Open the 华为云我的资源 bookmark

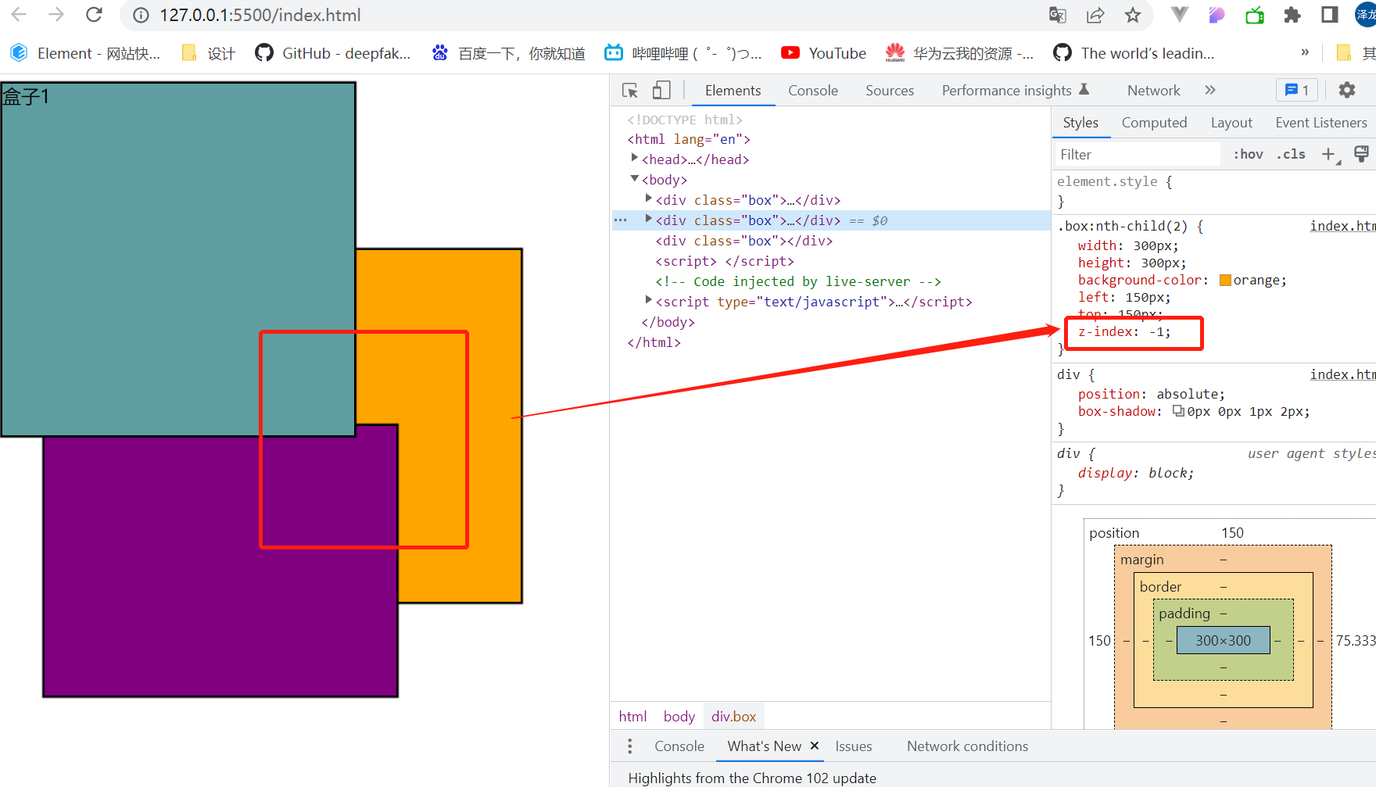(959, 53)
